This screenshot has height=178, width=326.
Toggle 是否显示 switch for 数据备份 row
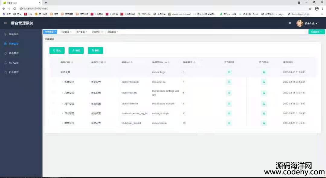(x=264, y=123)
